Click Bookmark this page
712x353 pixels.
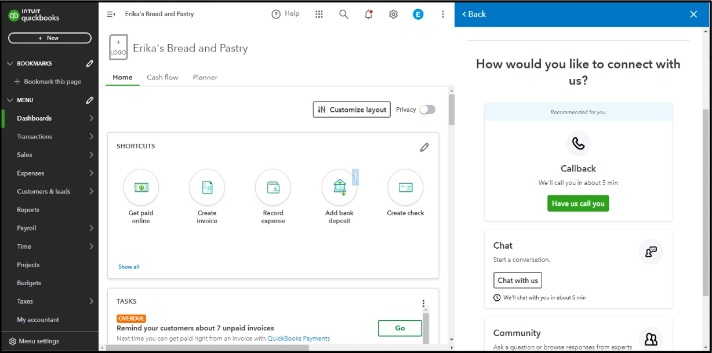click(48, 82)
